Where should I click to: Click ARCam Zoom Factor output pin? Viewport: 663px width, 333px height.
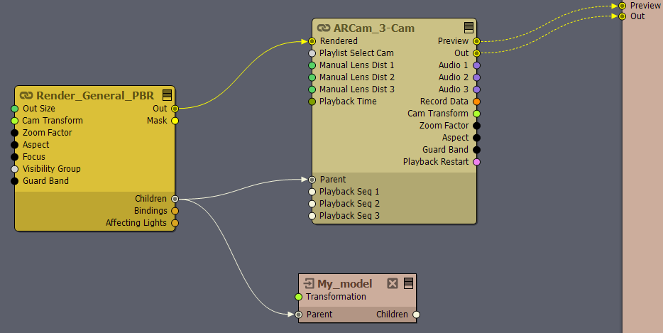tap(476, 126)
